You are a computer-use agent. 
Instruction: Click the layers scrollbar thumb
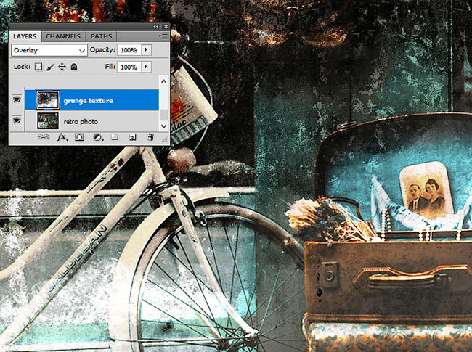164,115
